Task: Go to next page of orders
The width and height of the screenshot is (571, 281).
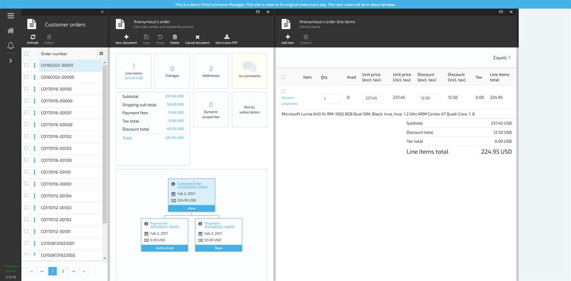Action: click(73, 271)
